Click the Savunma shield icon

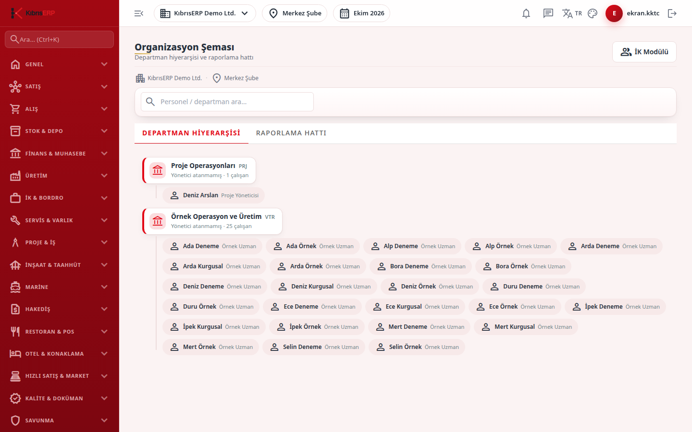pos(15,420)
